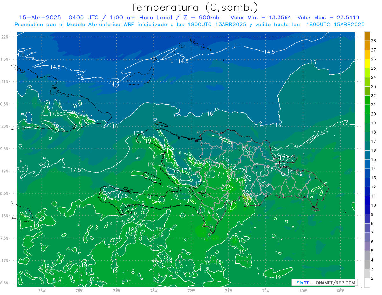The image size is (382, 295).
Task: Click the '17N' latitude axis label
Action: point(5,261)
